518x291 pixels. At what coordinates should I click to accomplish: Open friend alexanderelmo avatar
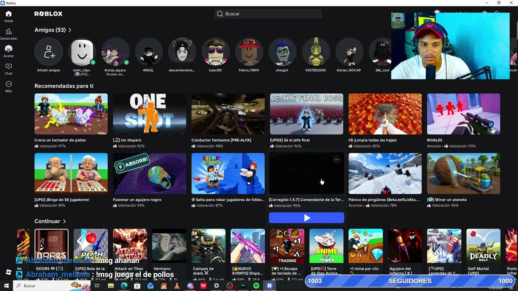pyautogui.click(x=182, y=52)
